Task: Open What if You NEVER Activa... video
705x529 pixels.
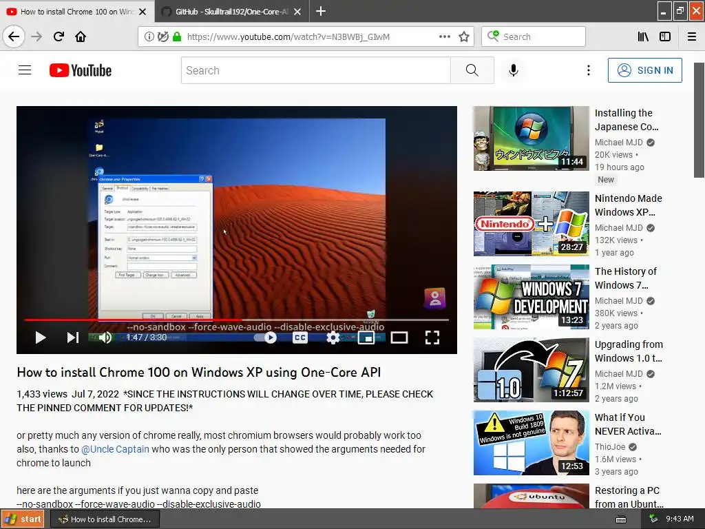Action: click(628, 424)
